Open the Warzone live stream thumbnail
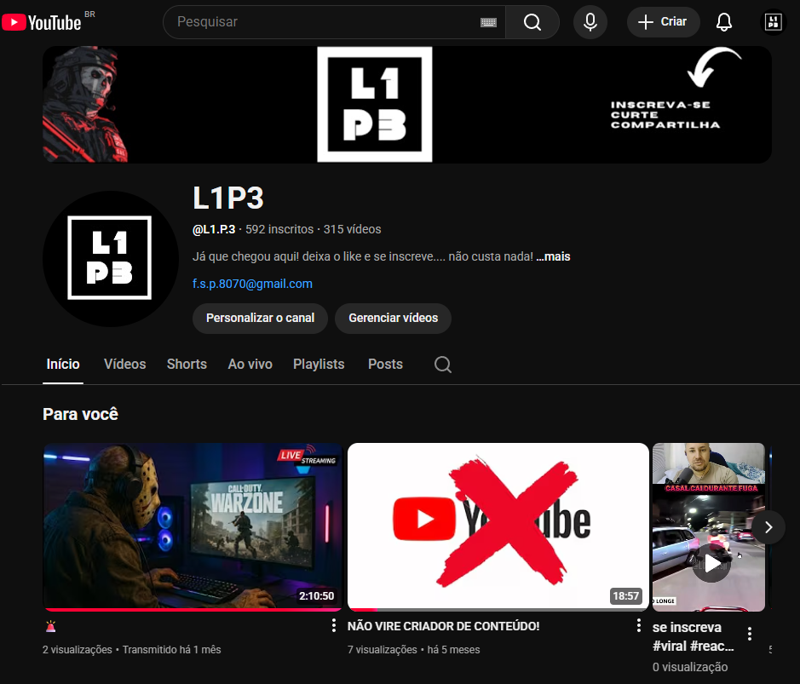Viewport: 800px width, 684px height. tap(193, 527)
